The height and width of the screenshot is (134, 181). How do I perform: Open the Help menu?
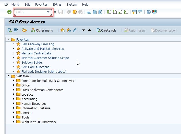coord(85,5)
